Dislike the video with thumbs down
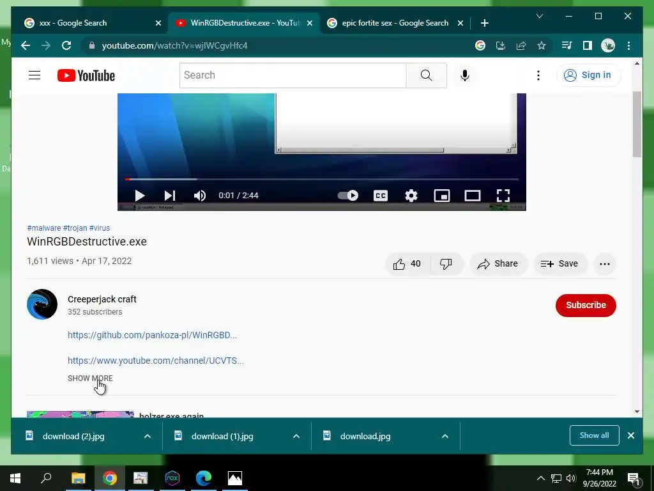 [x=446, y=264]
